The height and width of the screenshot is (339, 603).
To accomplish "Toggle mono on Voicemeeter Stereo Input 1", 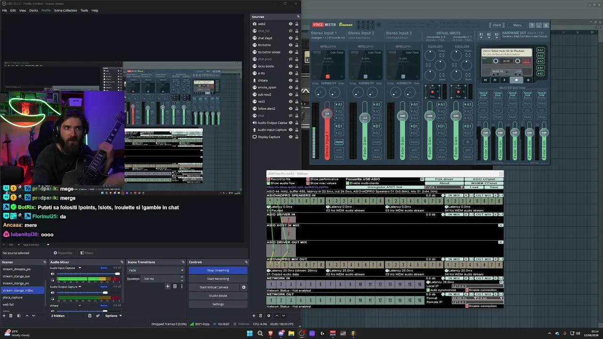I will point(339,142).
